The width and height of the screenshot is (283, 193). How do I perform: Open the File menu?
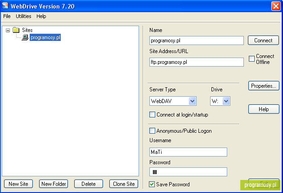tap(7, 16)
